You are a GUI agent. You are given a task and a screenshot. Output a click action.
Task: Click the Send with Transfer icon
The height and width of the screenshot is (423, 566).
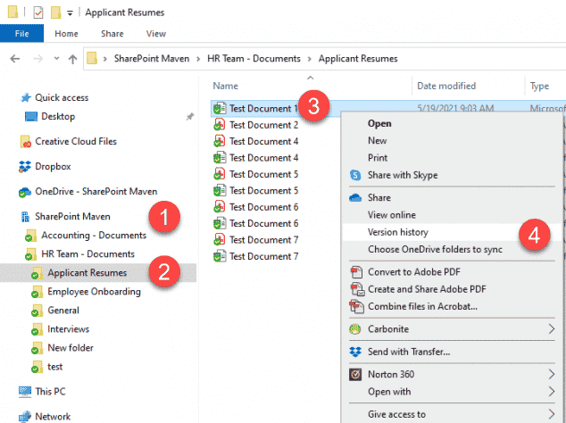[355, 352]
